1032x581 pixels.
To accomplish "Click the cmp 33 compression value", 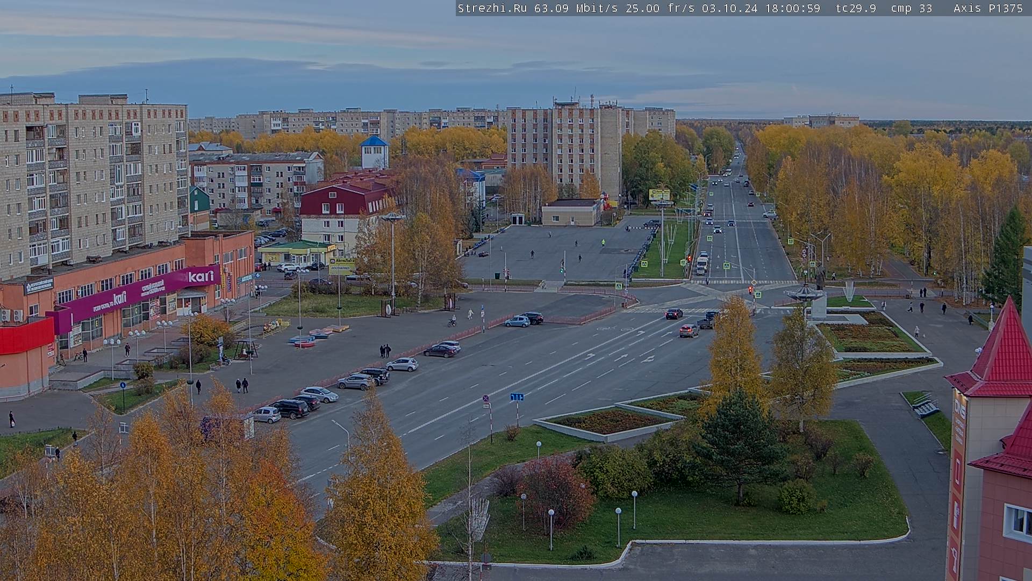I will pyautogui.click(x=912, y=8).
